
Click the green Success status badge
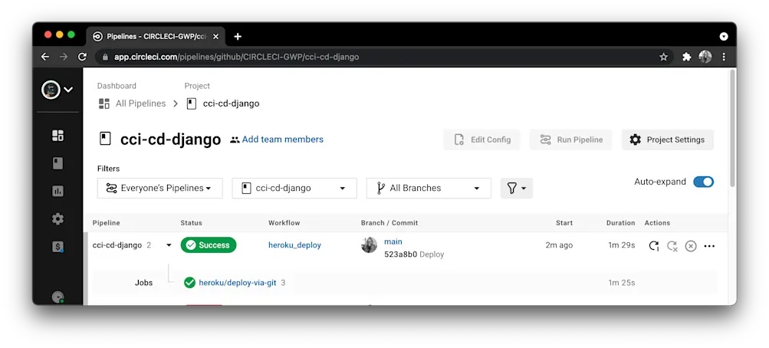tap(209, 245)
